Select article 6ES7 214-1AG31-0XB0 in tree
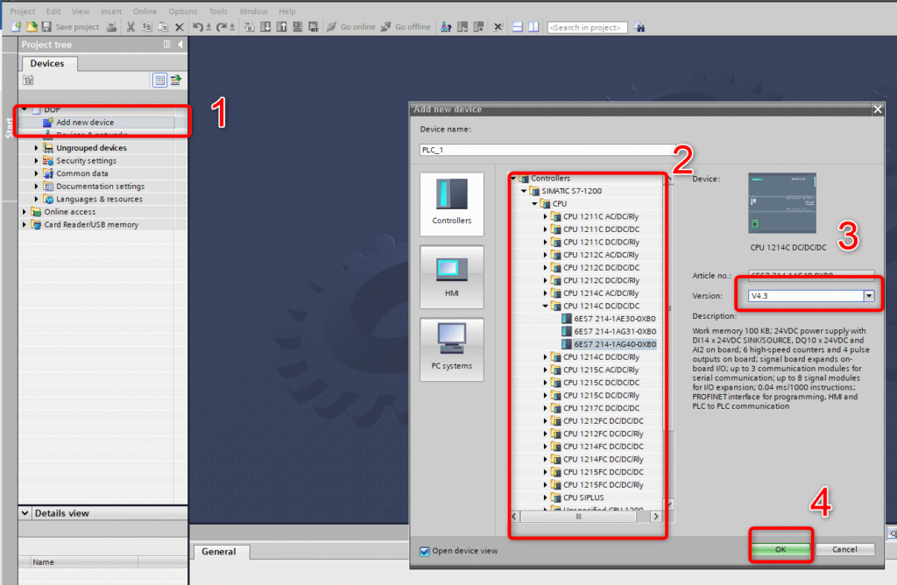This screenshot has width=897, height=585. coord(614,332)
